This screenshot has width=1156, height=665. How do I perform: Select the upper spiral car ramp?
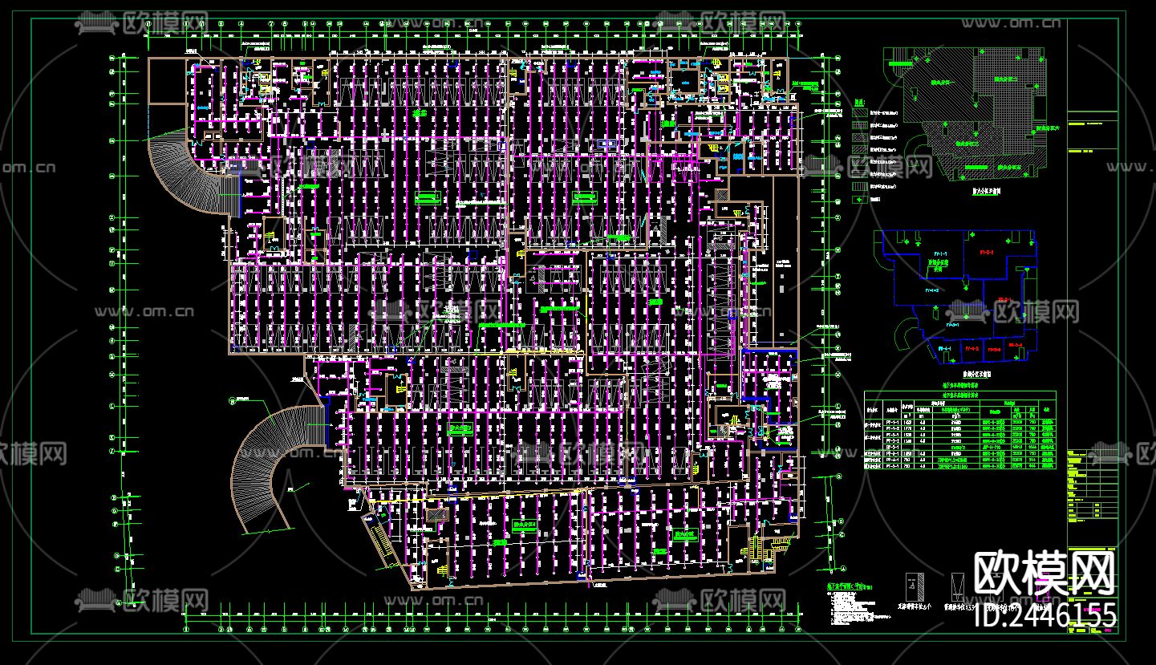[193, 173]
